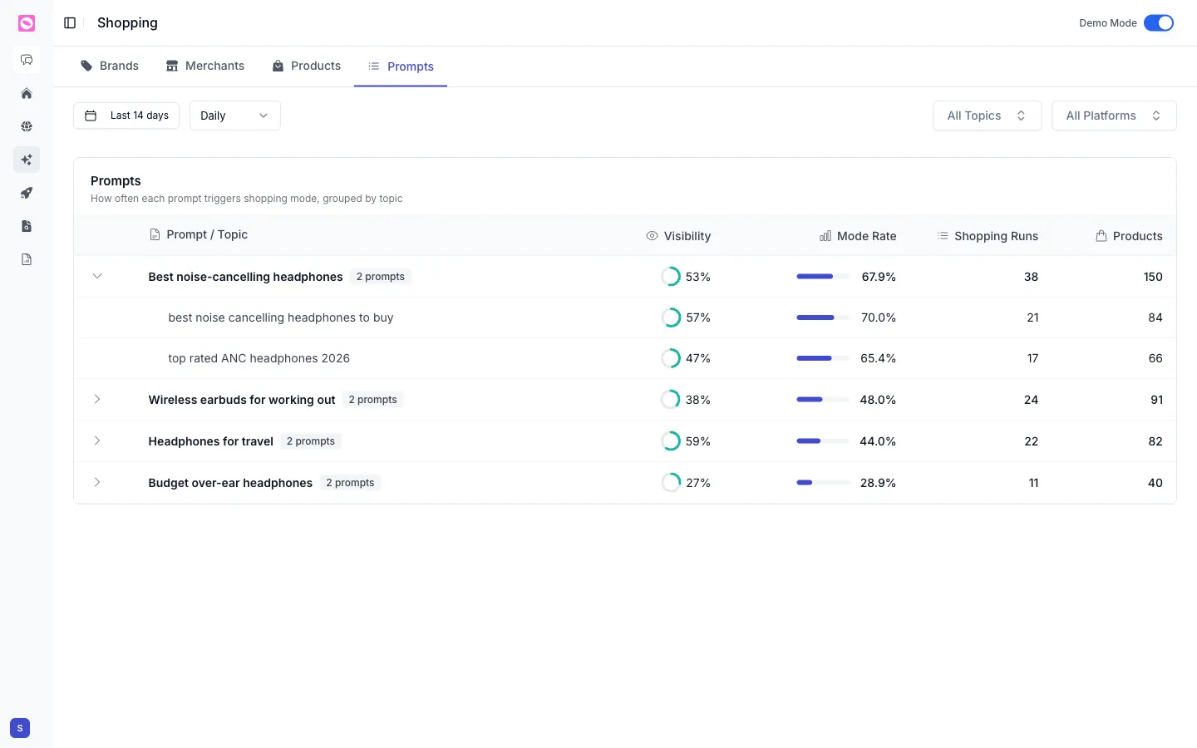The image size is (1197, 748).
Task: Sort by the Visibility column header
Action: coord(678,236)
